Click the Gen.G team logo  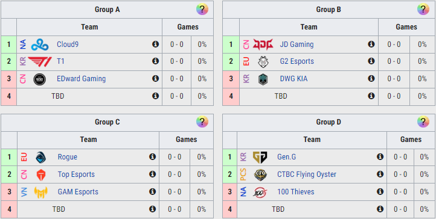(x=260, y=157)
